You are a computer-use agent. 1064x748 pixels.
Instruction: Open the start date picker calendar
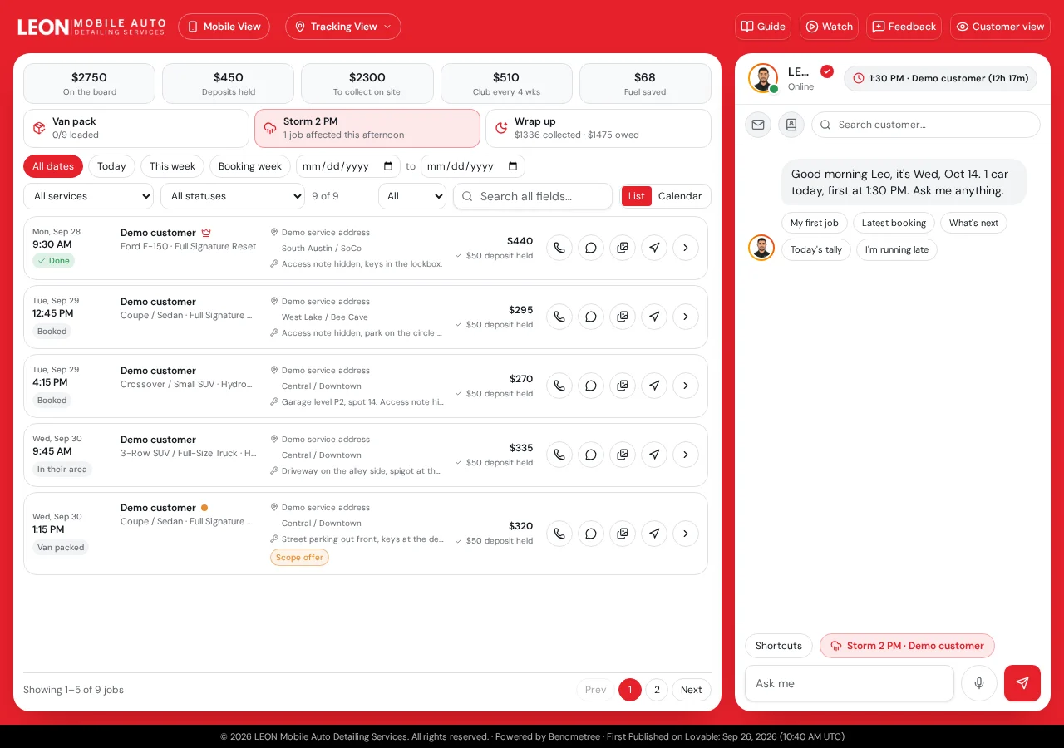[388, 166]
